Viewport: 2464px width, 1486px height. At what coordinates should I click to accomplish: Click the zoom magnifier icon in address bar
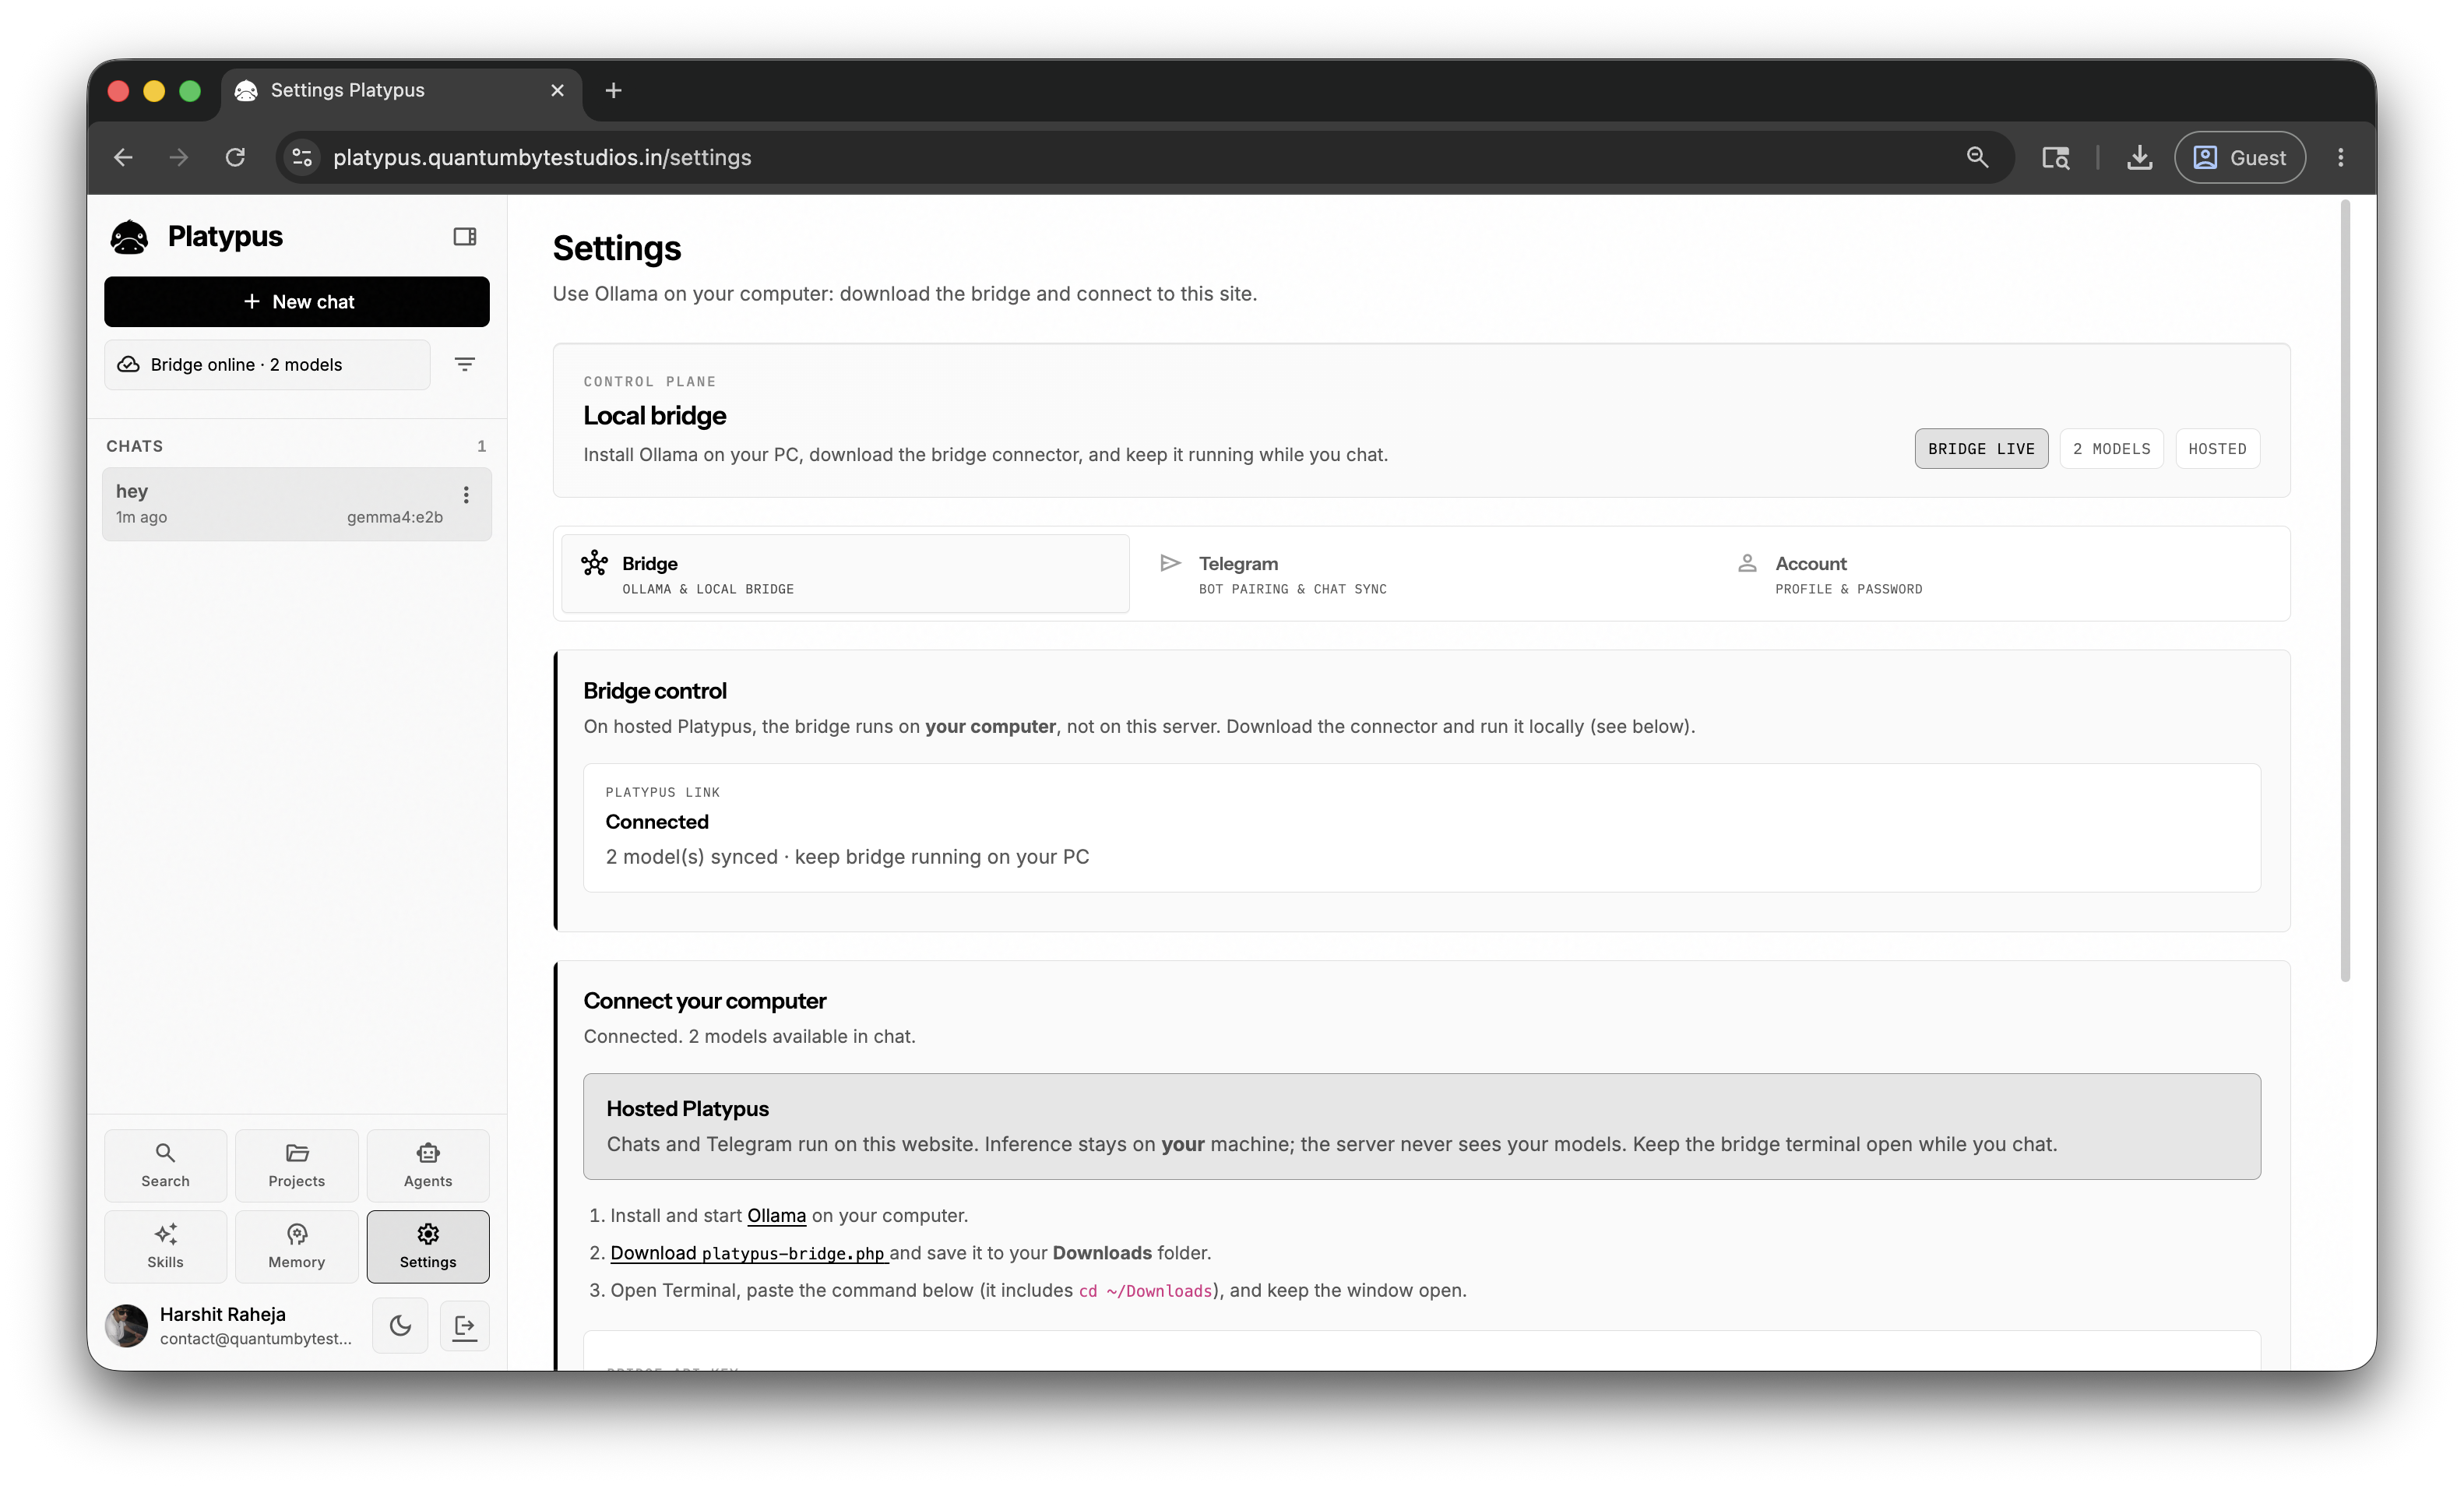(1977, 157)
